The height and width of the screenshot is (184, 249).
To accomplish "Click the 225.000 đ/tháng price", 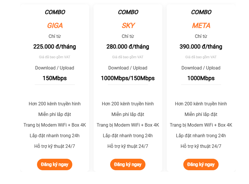I will 55,47.
